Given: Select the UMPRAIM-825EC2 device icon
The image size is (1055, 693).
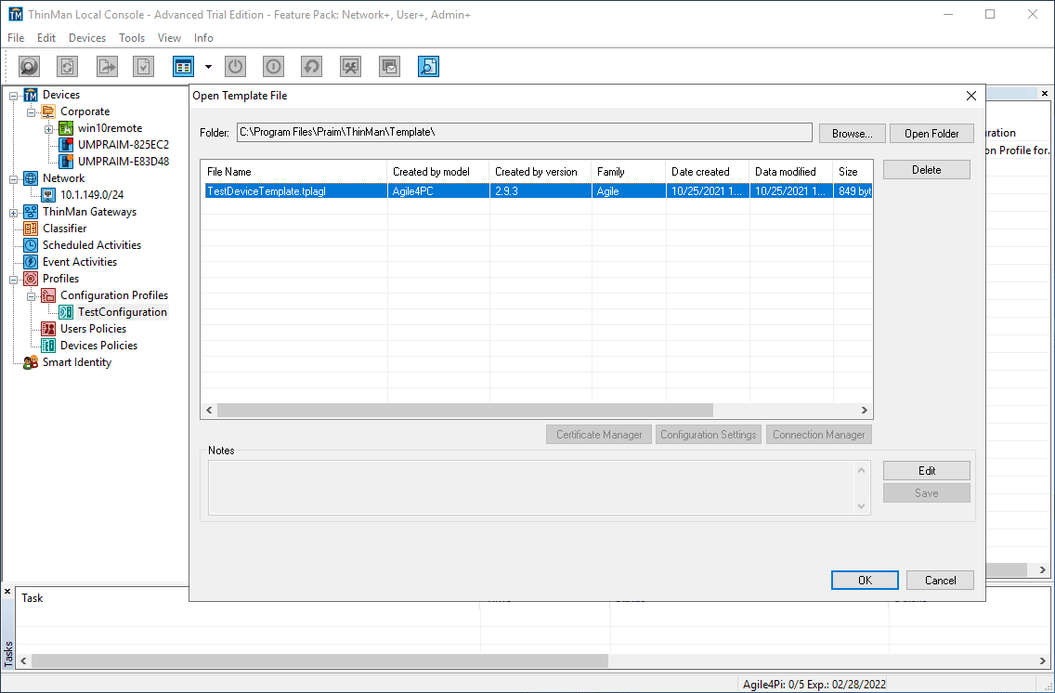Looking at the screenshot, I should [66, 145].
